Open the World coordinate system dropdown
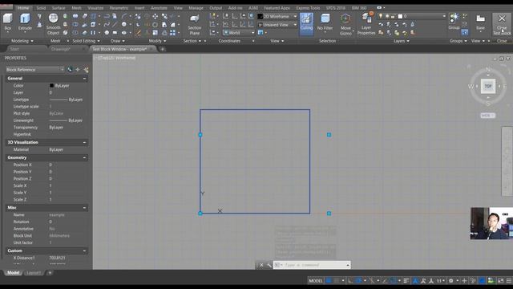Image resolution: width=513 pixels, height=289 pixels. pyautogui.click(x=239, y=33)
